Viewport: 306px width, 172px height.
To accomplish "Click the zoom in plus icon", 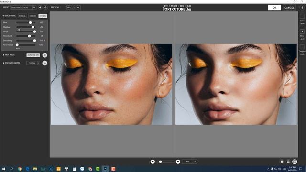I will tap(178, 161).
